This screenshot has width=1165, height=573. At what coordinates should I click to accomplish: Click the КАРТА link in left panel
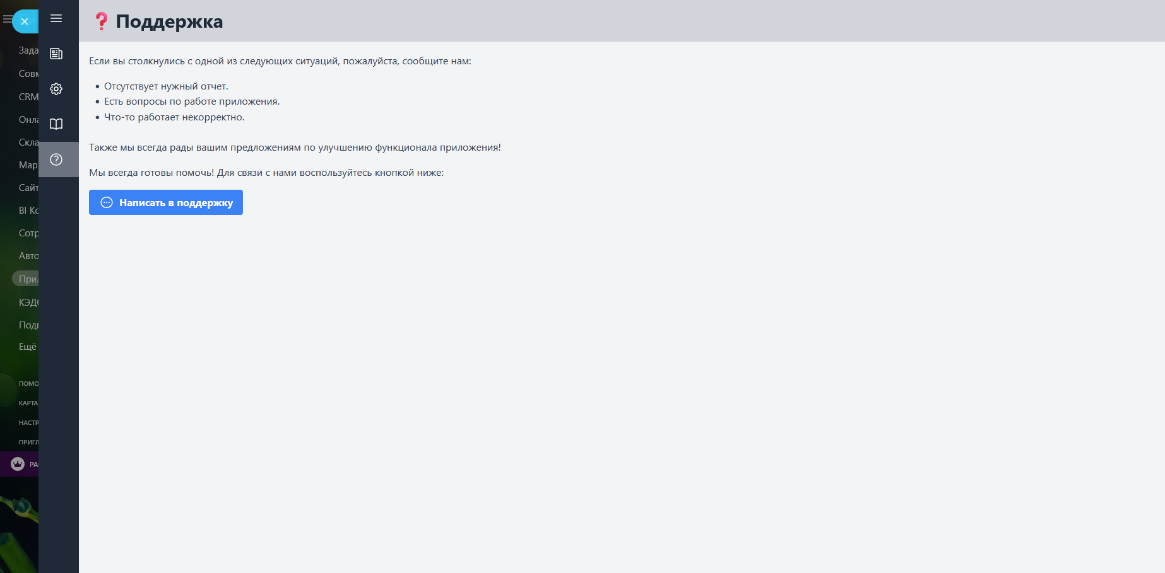(x=28, y=403)
